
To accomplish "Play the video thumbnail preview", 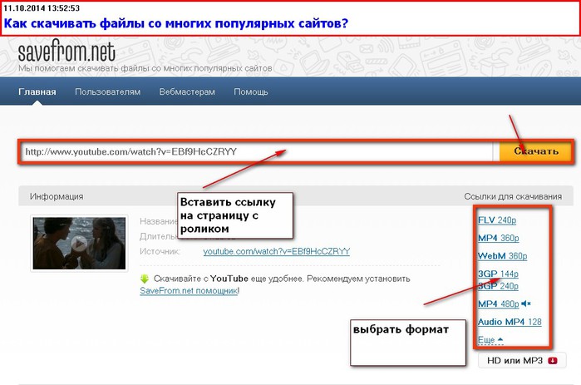I will pos(79,243).
